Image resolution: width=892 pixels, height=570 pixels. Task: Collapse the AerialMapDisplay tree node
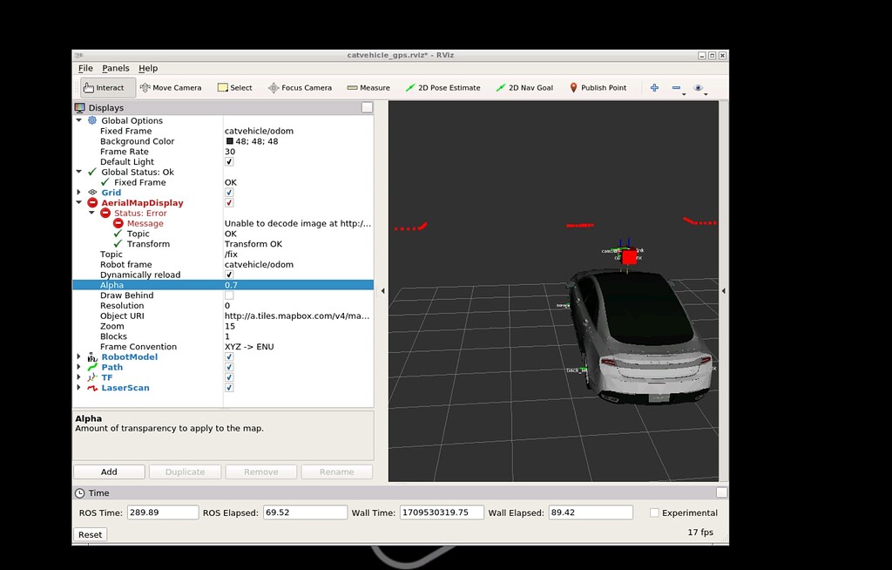pyautogui.click(x=79, y=203)
